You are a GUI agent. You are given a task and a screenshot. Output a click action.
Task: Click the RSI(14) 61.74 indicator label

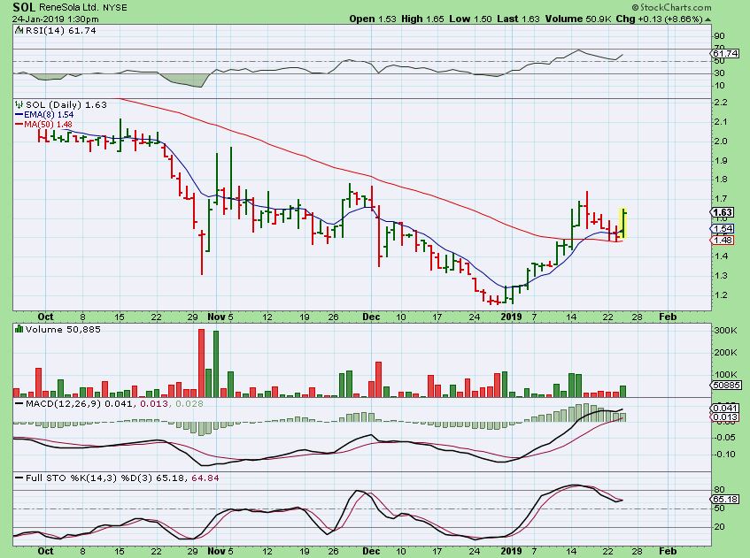[60, 31]
